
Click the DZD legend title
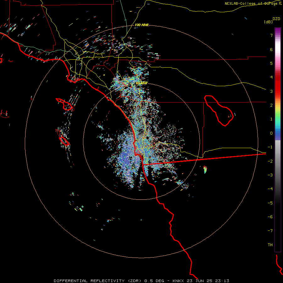(x=276, y=19)
